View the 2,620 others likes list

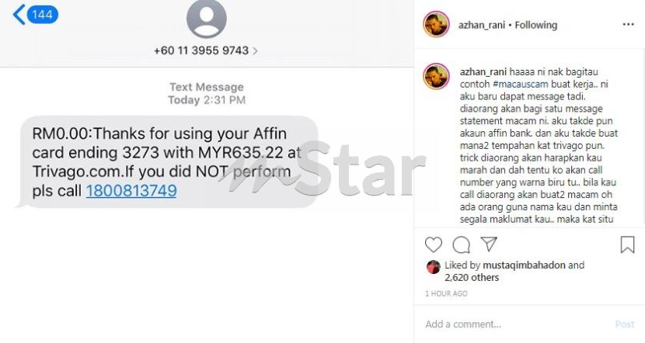coord(472,278)
